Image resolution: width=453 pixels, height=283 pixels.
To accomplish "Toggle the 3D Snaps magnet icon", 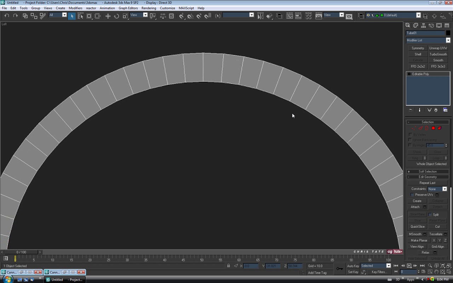I will click(182, 16).
